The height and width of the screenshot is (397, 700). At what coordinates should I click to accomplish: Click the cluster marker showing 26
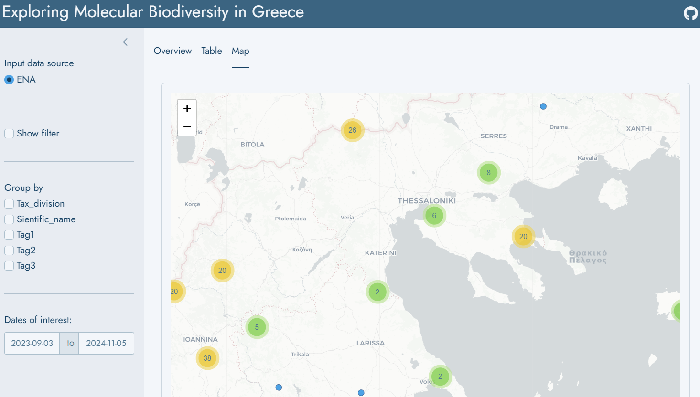coord(353,130)
